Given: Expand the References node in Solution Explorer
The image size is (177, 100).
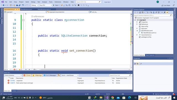Looking at the screenshot, I should point(137,24).
